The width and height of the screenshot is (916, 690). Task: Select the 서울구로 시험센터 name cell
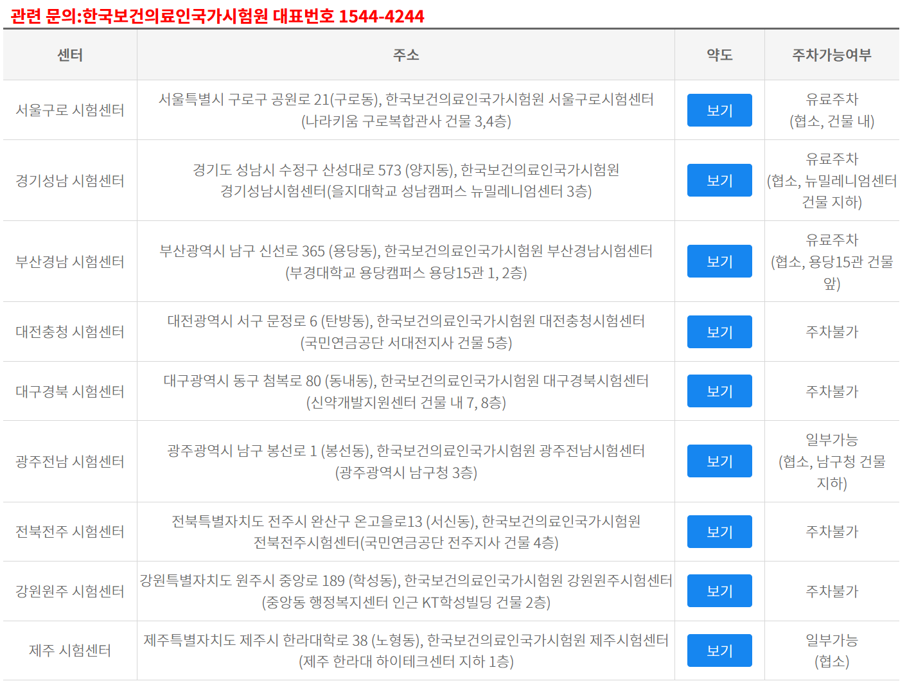(x=69, y=110)
